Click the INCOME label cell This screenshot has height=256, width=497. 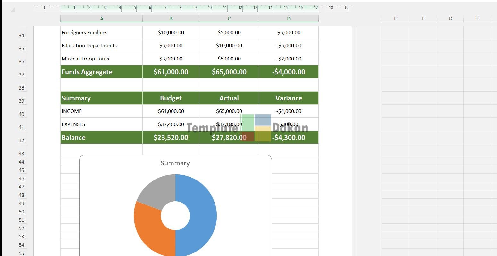point(101,111)
